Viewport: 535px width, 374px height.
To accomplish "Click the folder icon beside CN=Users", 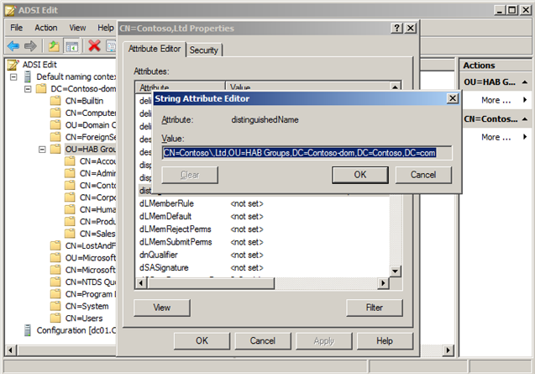I will pyautogui.click(x=55, y=318).
